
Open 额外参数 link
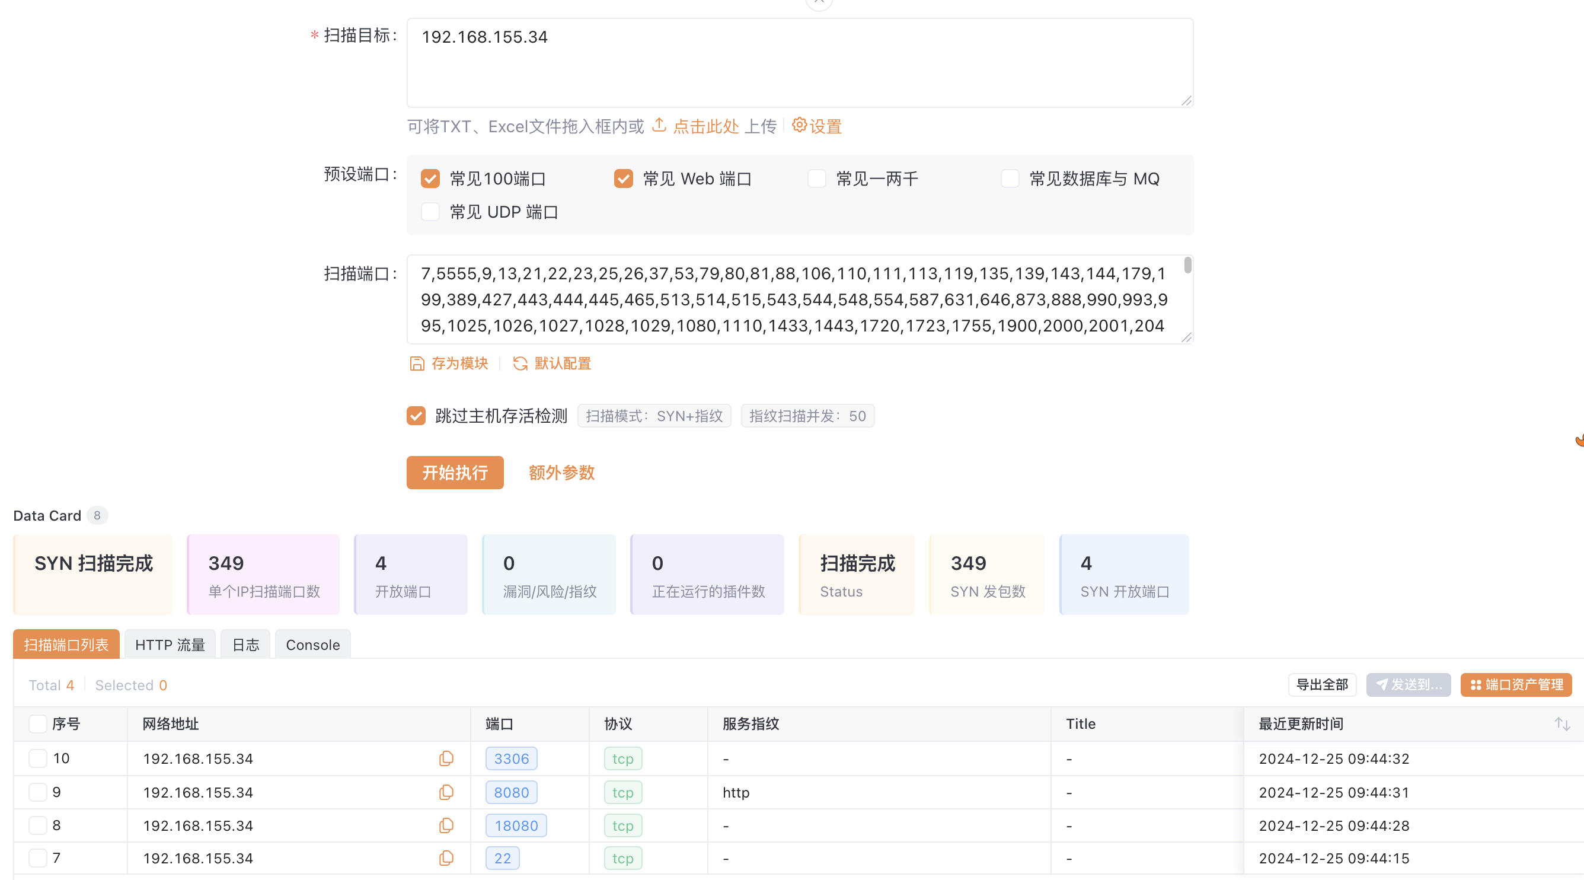pos(561,472)
